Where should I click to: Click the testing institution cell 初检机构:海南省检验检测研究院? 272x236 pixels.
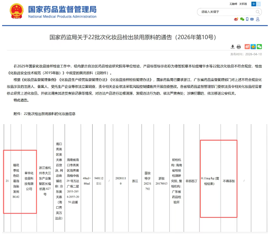click(x=176, y=181)
